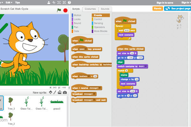The image size is (191, 127).
Task: Click the green flag to start
Action: 59,10
